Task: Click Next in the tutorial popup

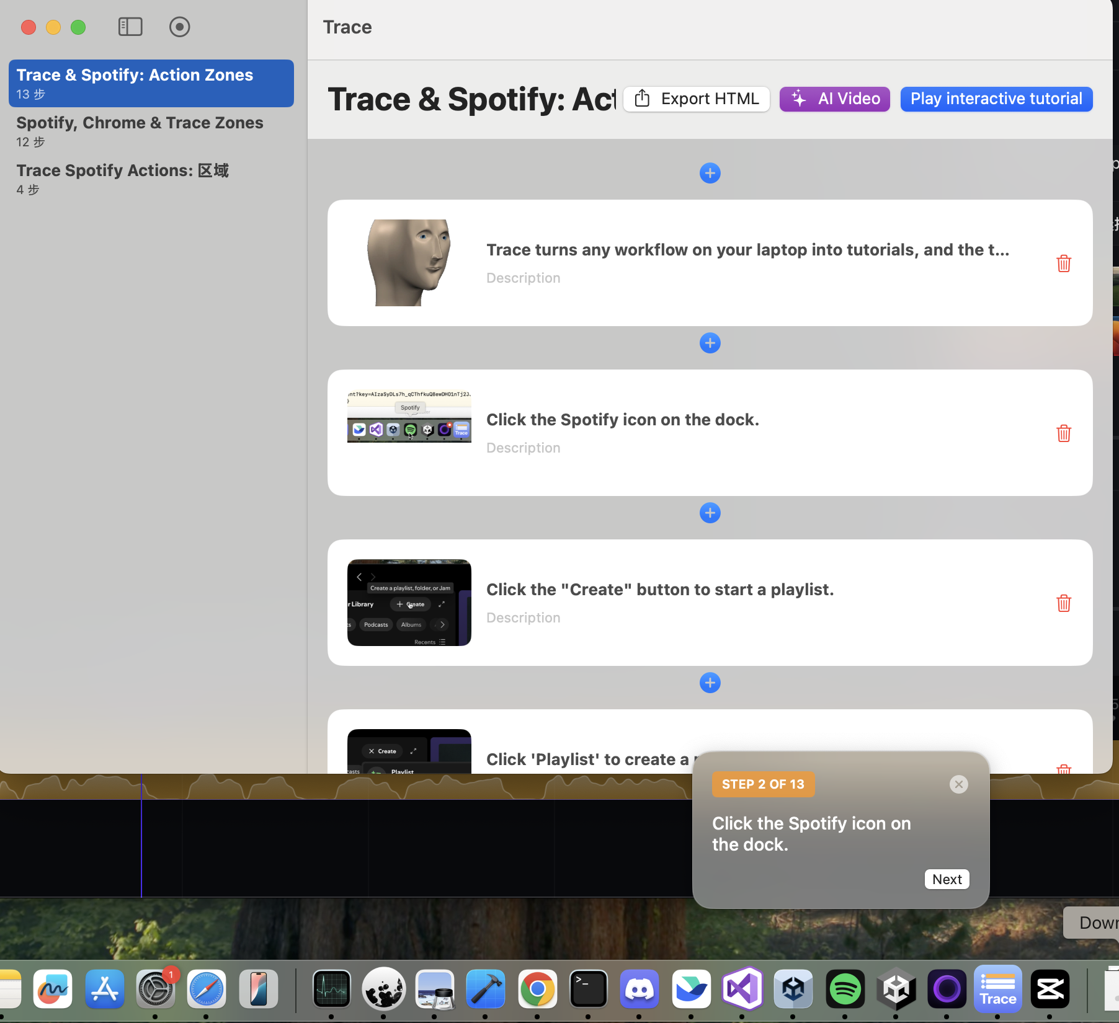Action: tap(947, 879)
